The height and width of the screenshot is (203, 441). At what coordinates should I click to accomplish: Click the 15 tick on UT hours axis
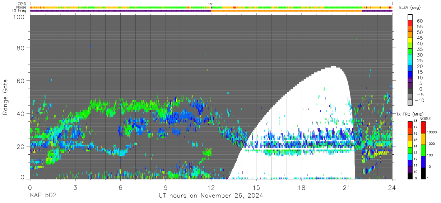coord(256,187)
